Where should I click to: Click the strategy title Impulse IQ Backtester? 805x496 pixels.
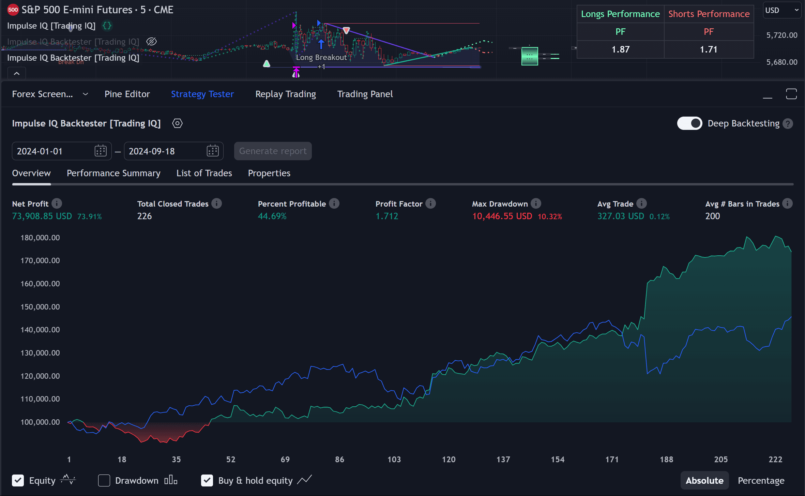(x=86, y=123)
